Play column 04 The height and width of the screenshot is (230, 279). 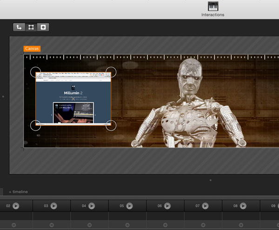[x=92, y=206]
